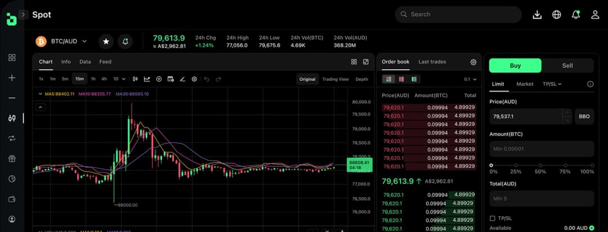Open the pie chart icon in the sidebar
Viewport: 608px width, 232px height.
(x=12, y=179)
